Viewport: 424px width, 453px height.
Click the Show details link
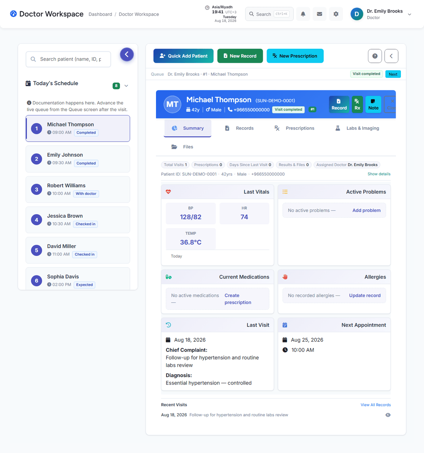379,174
